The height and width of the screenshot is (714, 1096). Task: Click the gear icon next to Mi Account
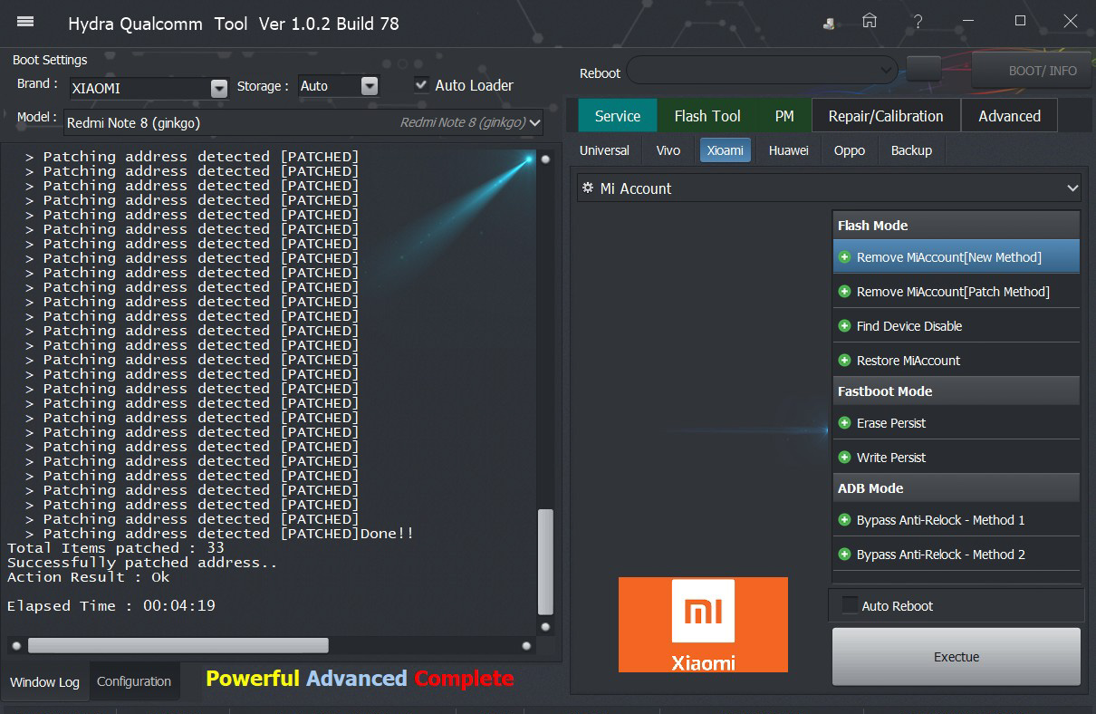click(x=588, y=188)
